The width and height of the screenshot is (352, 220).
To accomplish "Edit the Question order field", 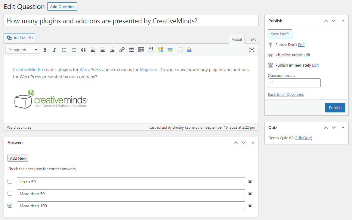I will click(294, 83).
